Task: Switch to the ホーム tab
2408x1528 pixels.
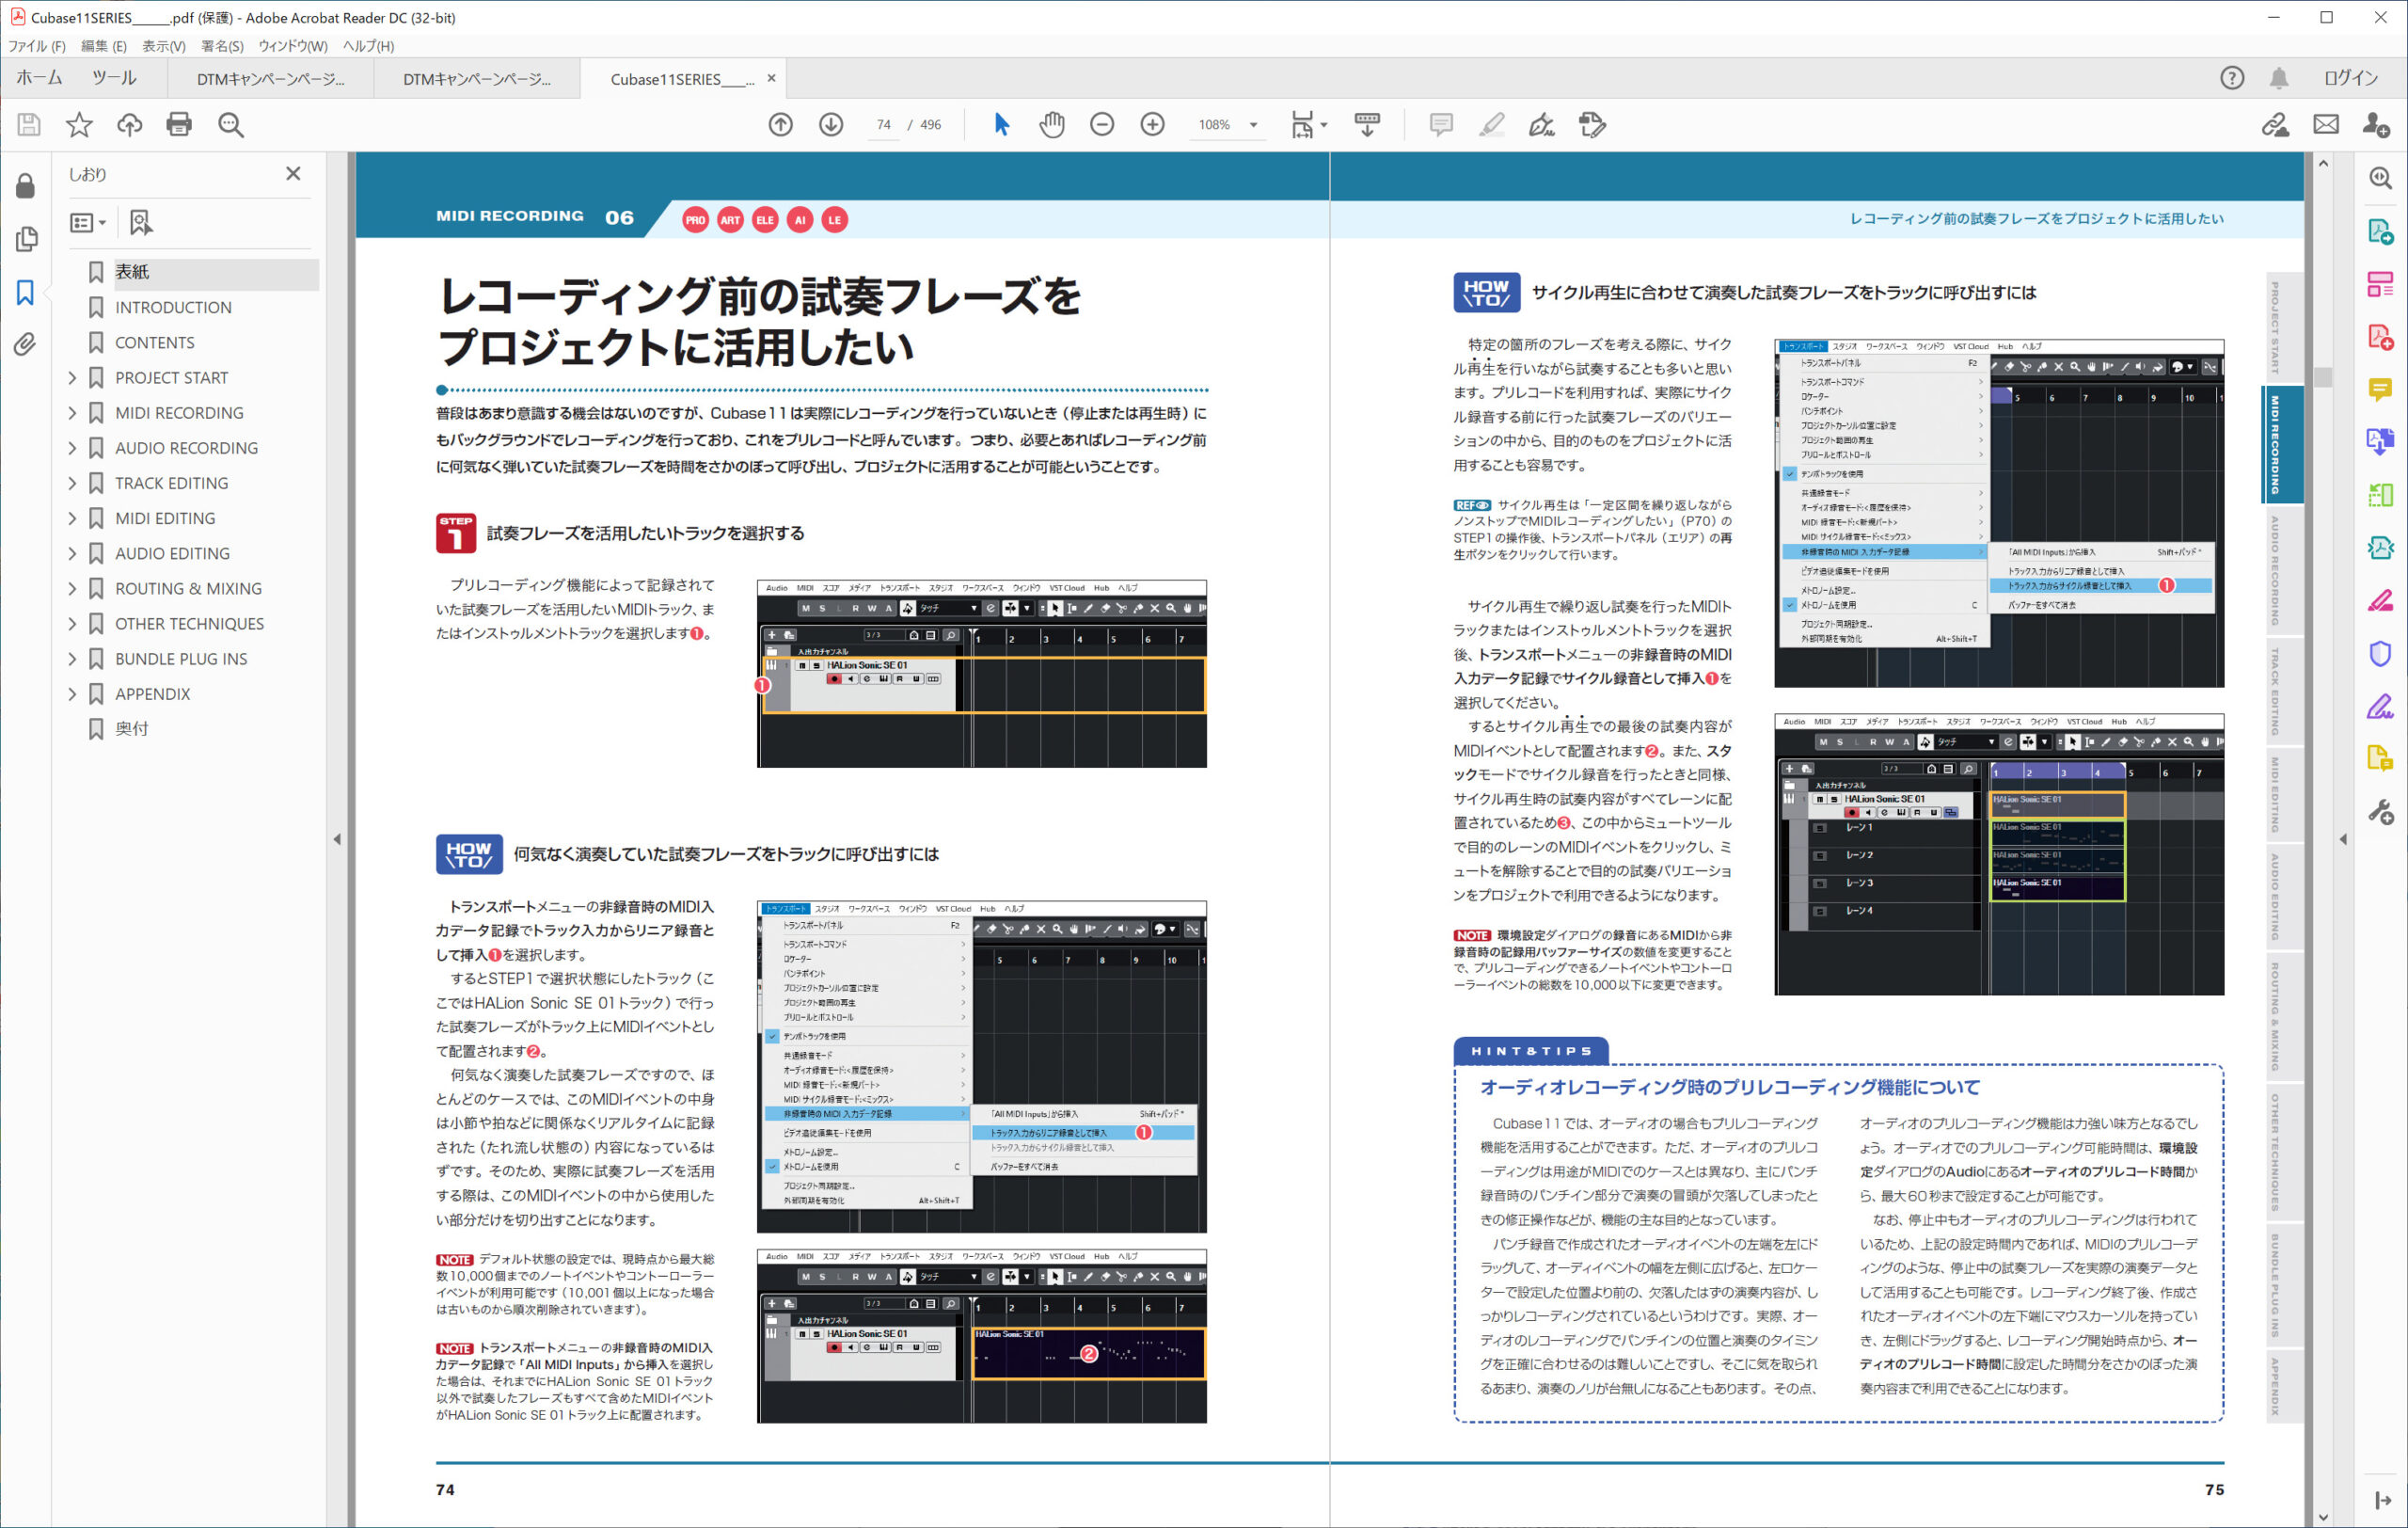Action: tap(39, 78)
